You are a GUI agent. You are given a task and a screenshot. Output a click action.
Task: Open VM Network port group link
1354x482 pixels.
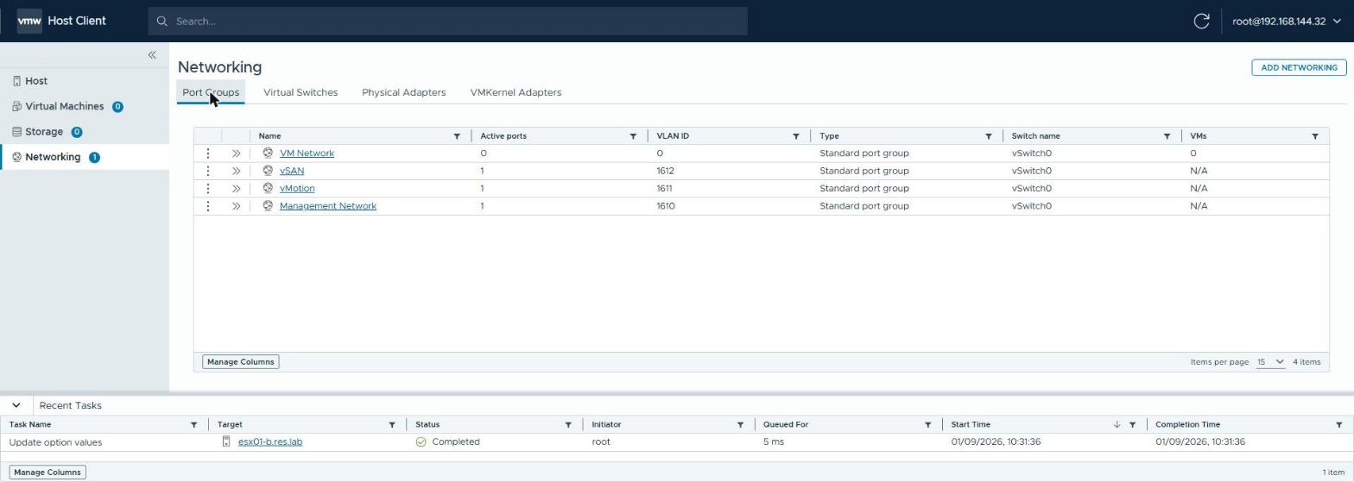coord(307,153)
